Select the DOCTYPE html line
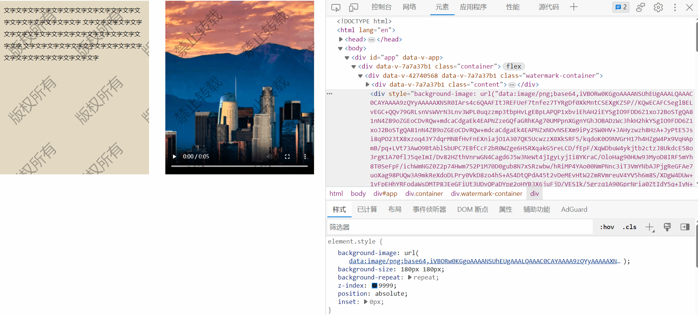Image resolution: width=698 pixels, height=315 pixels. coord(364,21)
